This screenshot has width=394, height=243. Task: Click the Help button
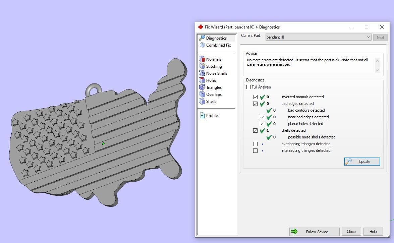pos(373,232)
